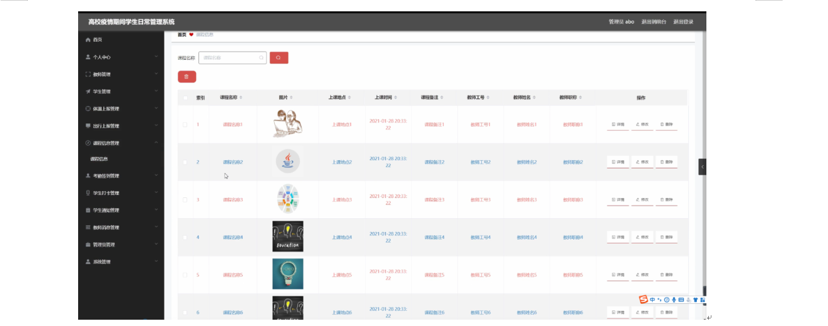Open 详情 for row 课程名称4
828x326 pixels.
[x=618, y=237]
